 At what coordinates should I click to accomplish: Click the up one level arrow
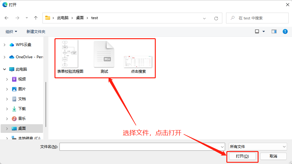[36, 18]
